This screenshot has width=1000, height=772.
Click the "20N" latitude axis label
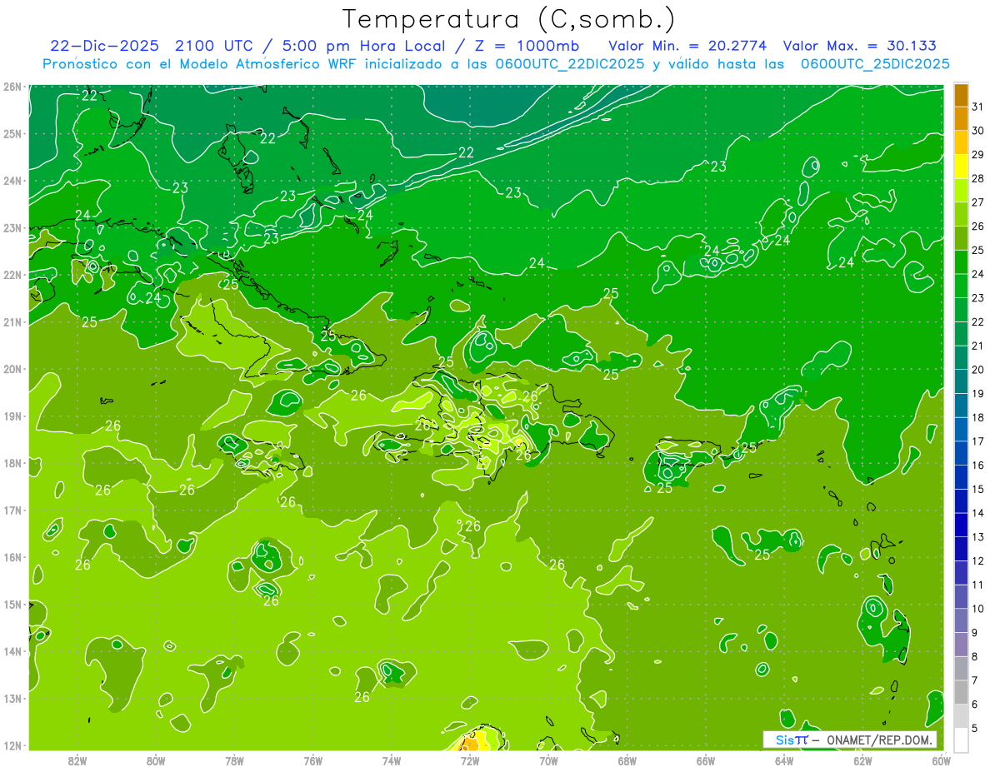12,369
